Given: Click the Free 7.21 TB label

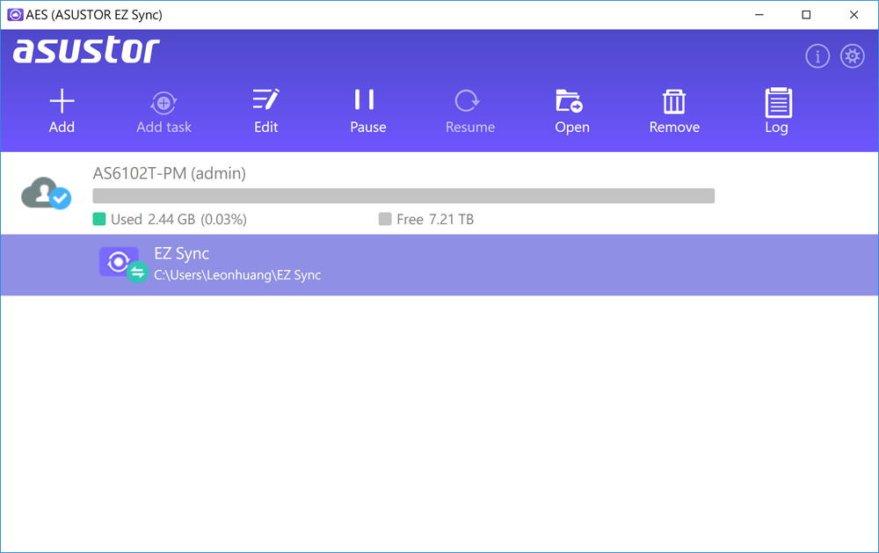Looking at the screenshot, I should [428, 219].
